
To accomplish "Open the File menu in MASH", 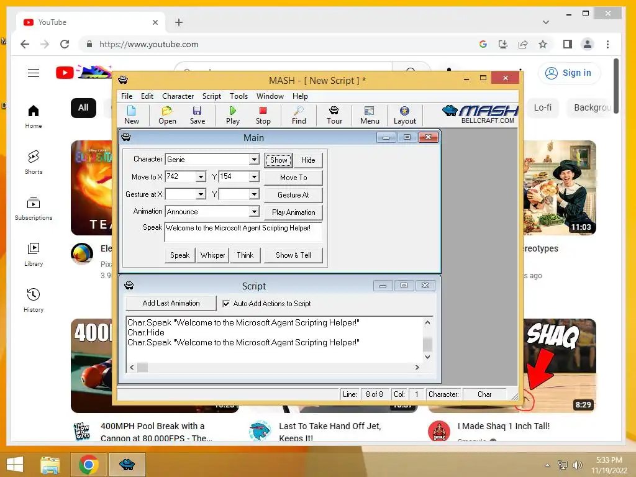I will point(127,96).
